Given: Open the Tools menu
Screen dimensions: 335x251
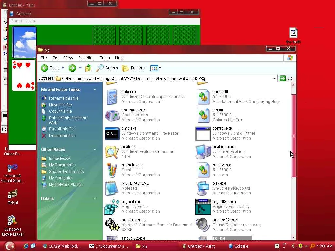Looking at the screenshot, I should click(104, 58).
